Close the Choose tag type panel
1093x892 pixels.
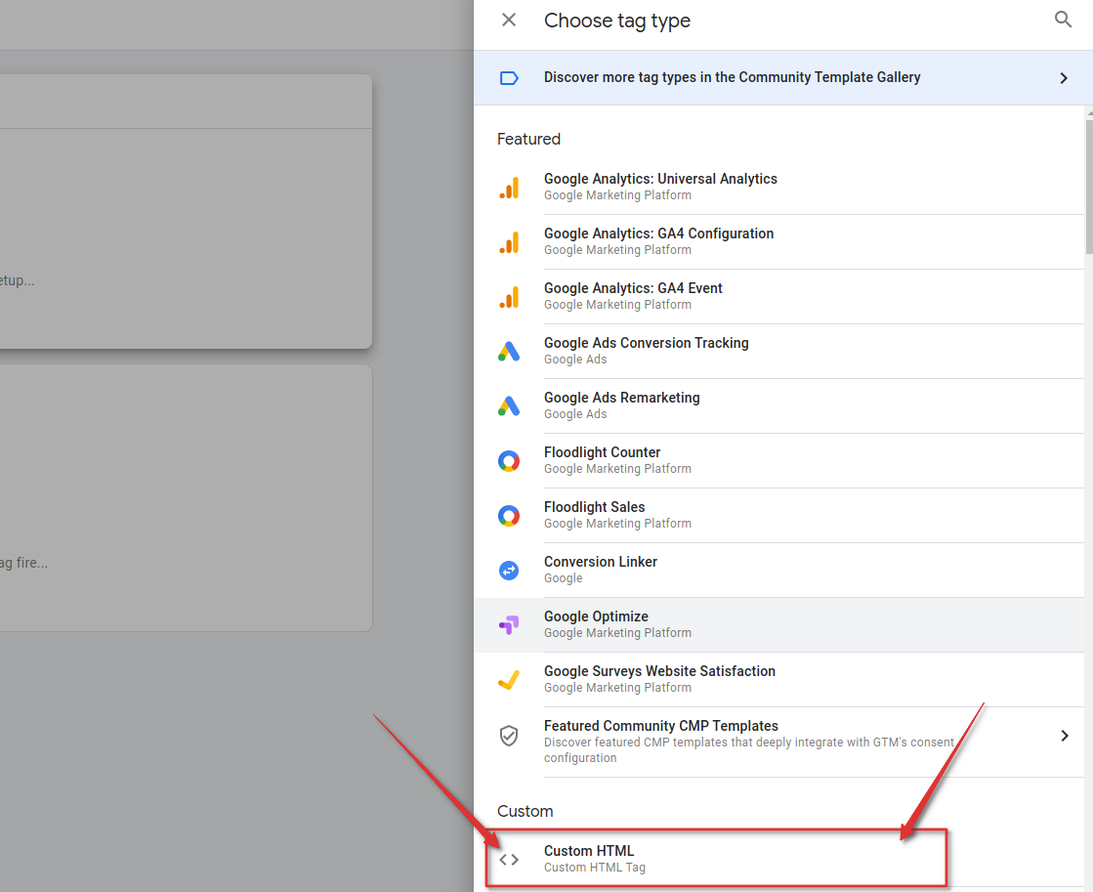coord(509,21)
